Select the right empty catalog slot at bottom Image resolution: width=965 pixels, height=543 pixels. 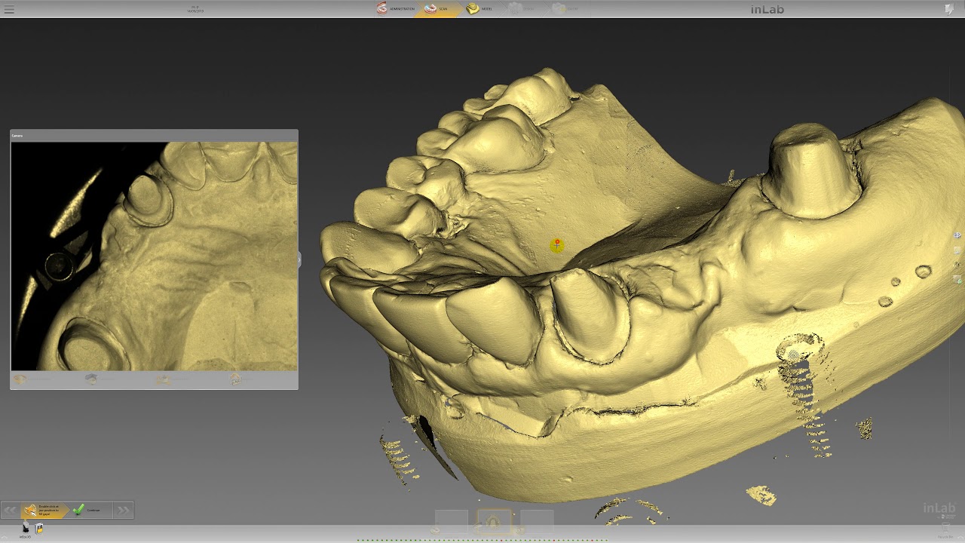click(x=538, y=521)
